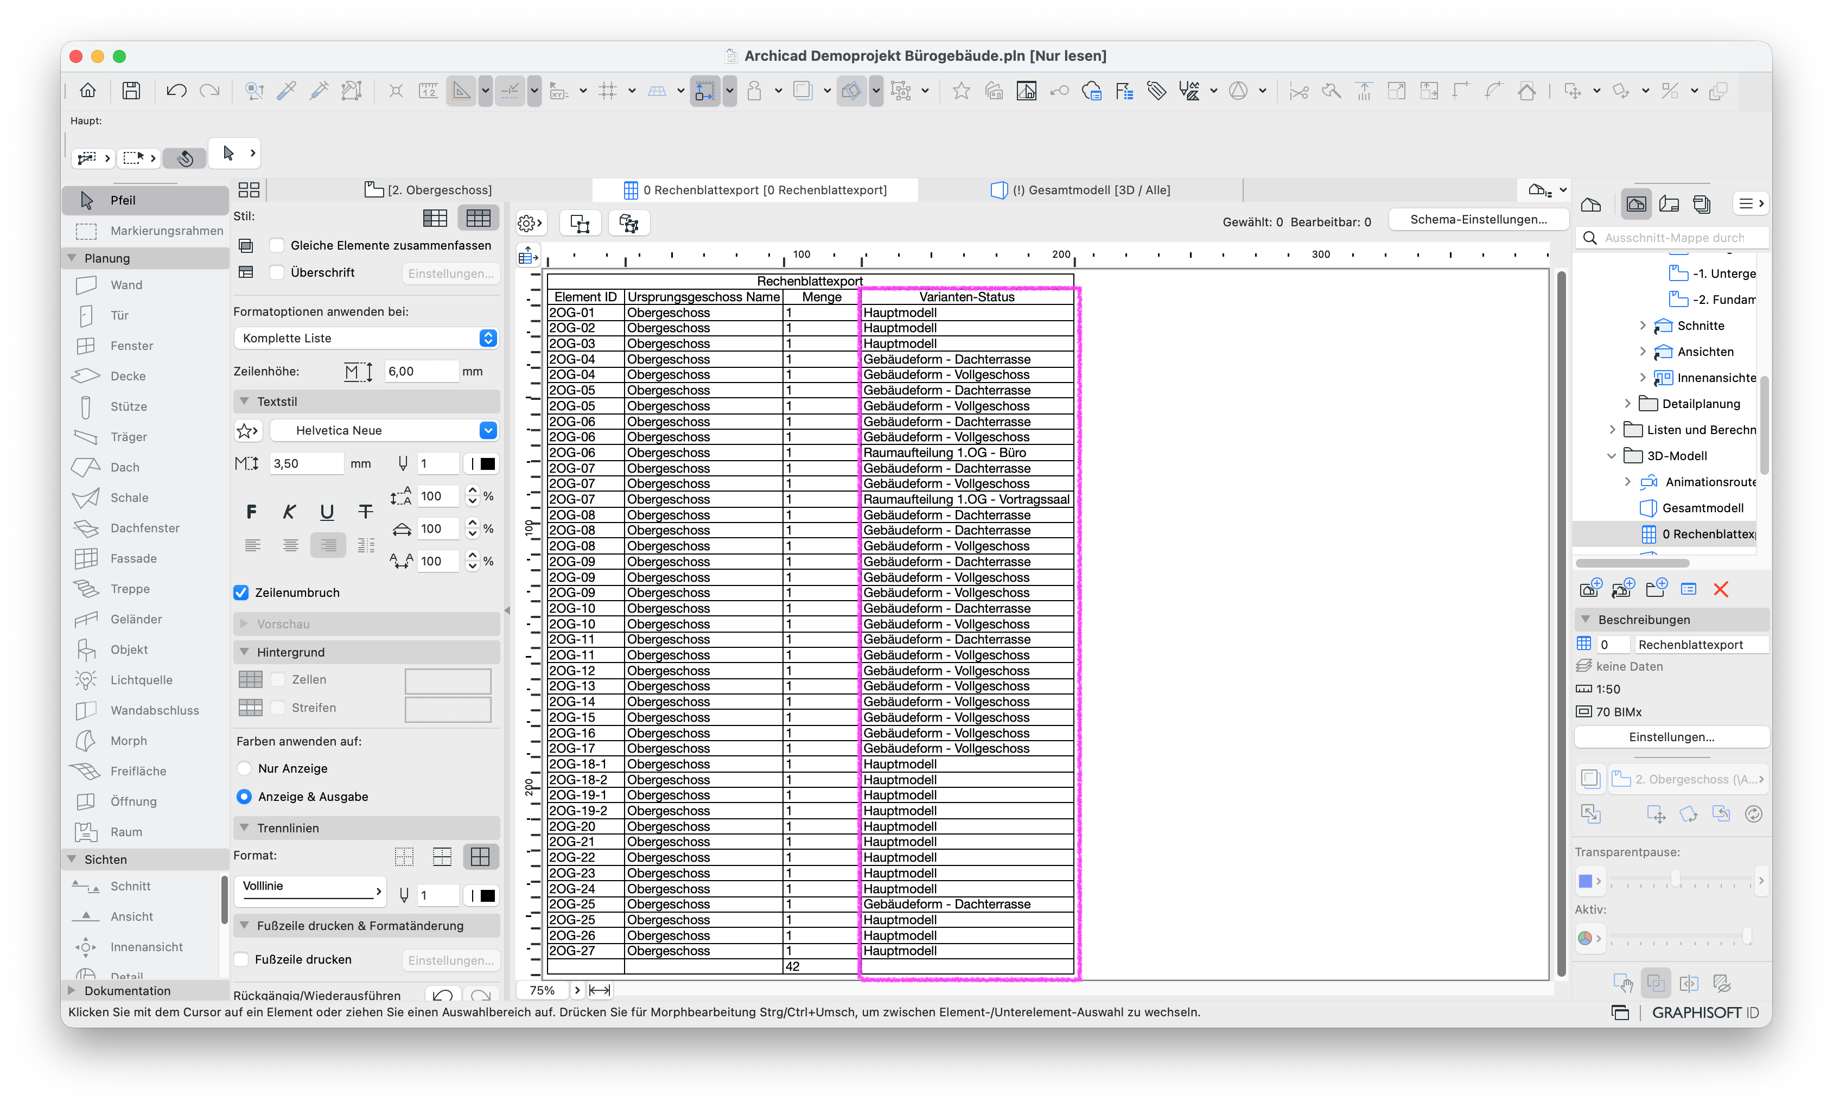1833x1108 pixels.
Task: Click the Redo arrow in toolbar
Action: [210, 91]
